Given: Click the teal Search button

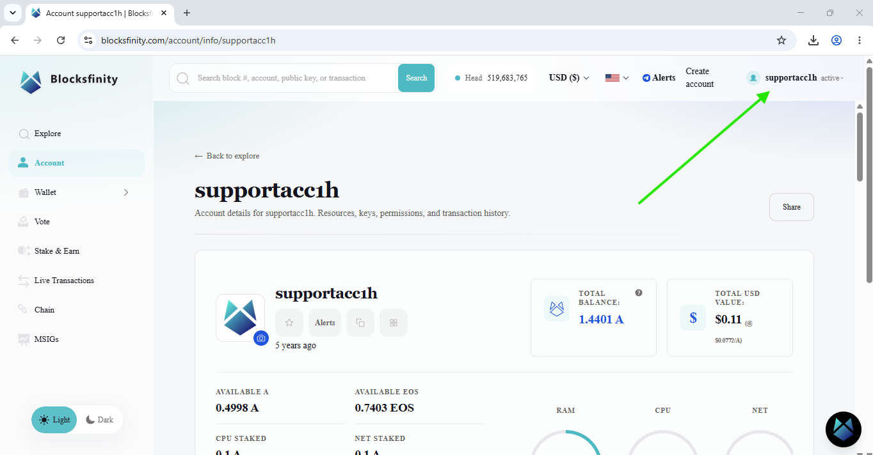Looking at the screenshot, I should coord(416,78).
